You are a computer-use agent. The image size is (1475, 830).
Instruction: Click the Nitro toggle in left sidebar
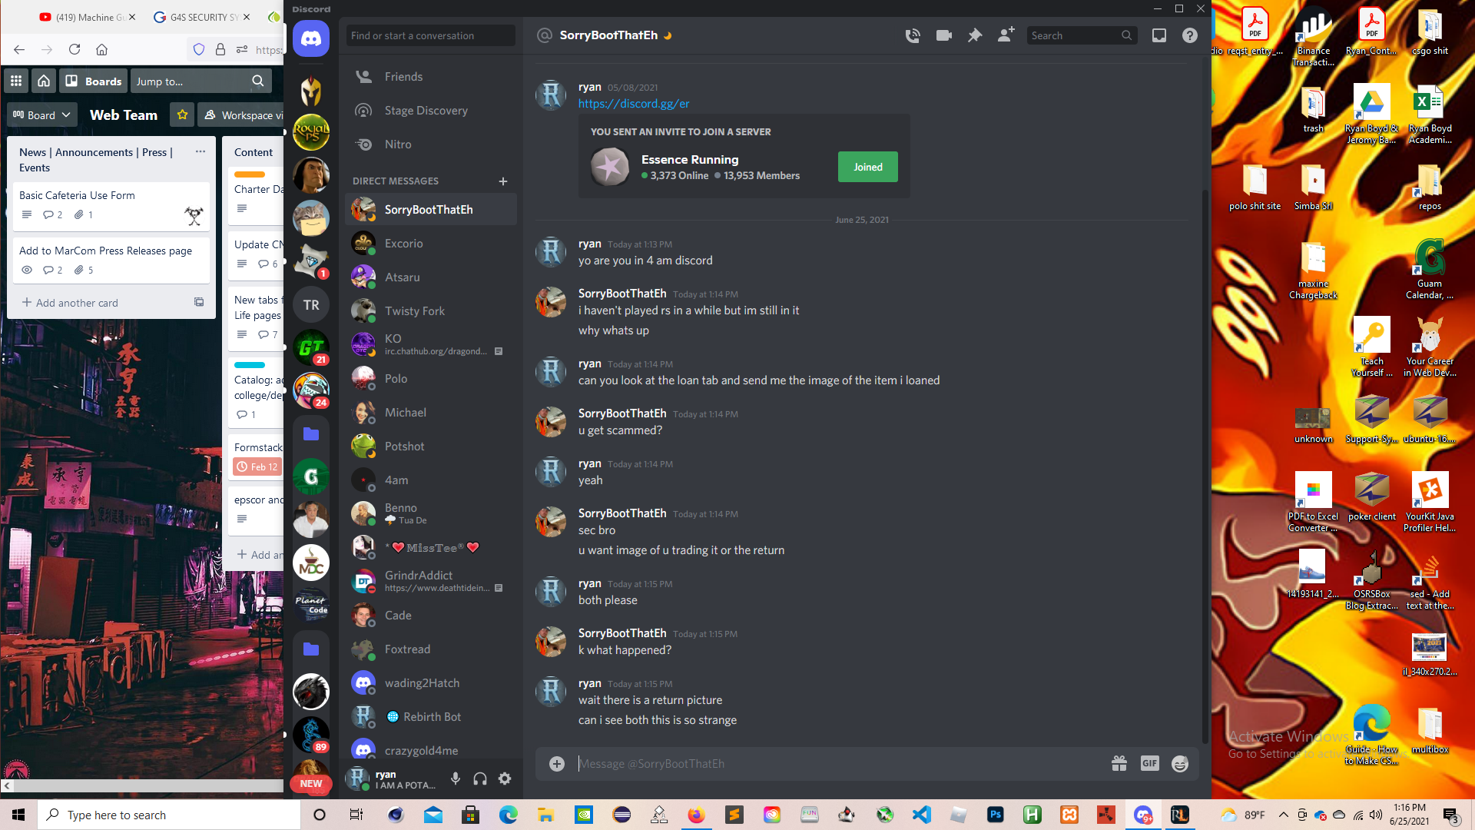coord(398,143)
